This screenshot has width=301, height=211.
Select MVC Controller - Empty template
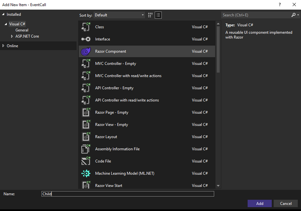(x=147, y=63)
